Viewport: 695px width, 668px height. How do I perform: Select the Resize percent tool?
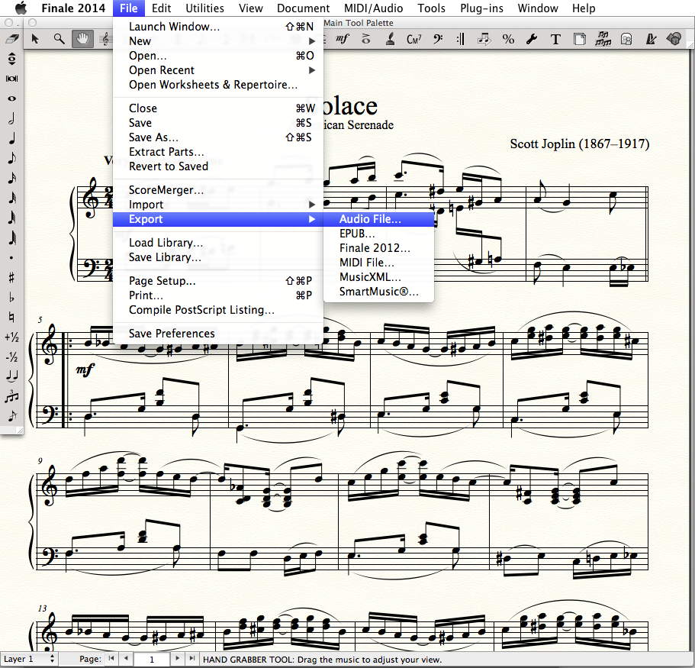click(508, 39)
